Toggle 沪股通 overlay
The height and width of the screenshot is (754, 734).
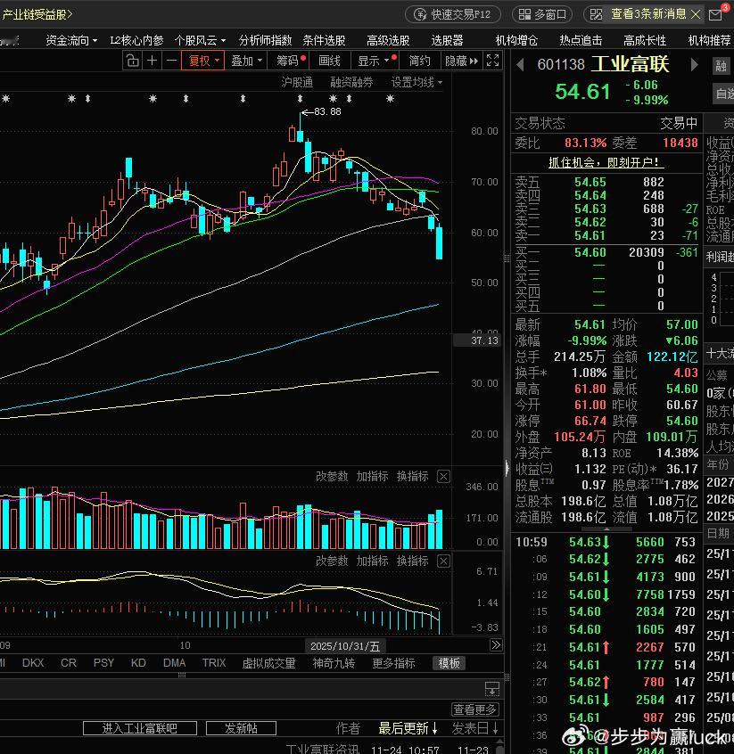[297, 82]
